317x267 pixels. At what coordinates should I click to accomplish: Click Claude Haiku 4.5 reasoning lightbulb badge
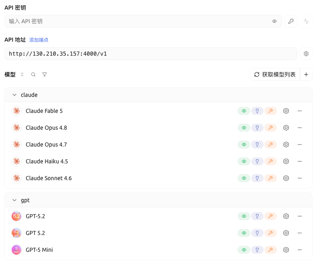coord(257,161)
